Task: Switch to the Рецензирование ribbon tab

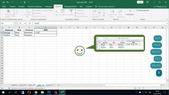Action: click(x=70, y=6)
